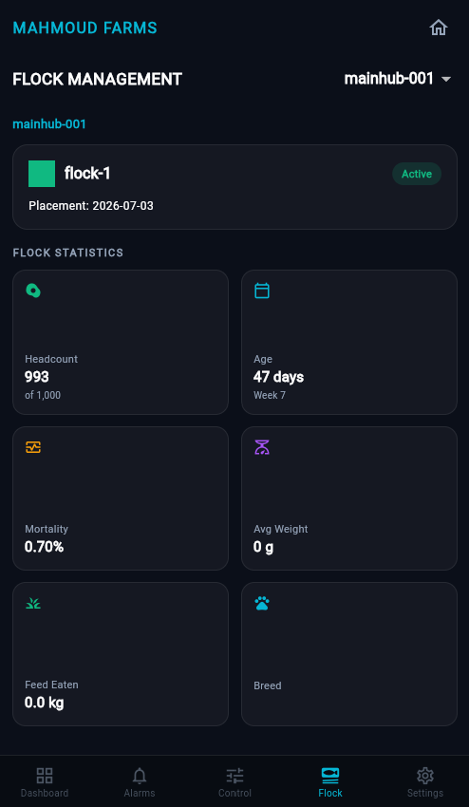Click the Headcount label
The width and height of the screenshot is (469, 807).
51,359
